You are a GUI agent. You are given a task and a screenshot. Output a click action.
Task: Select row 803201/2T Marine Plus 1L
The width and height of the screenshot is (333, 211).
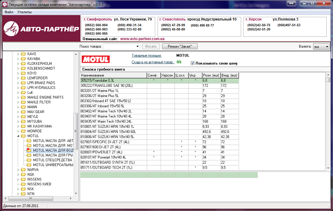point(159,91)
